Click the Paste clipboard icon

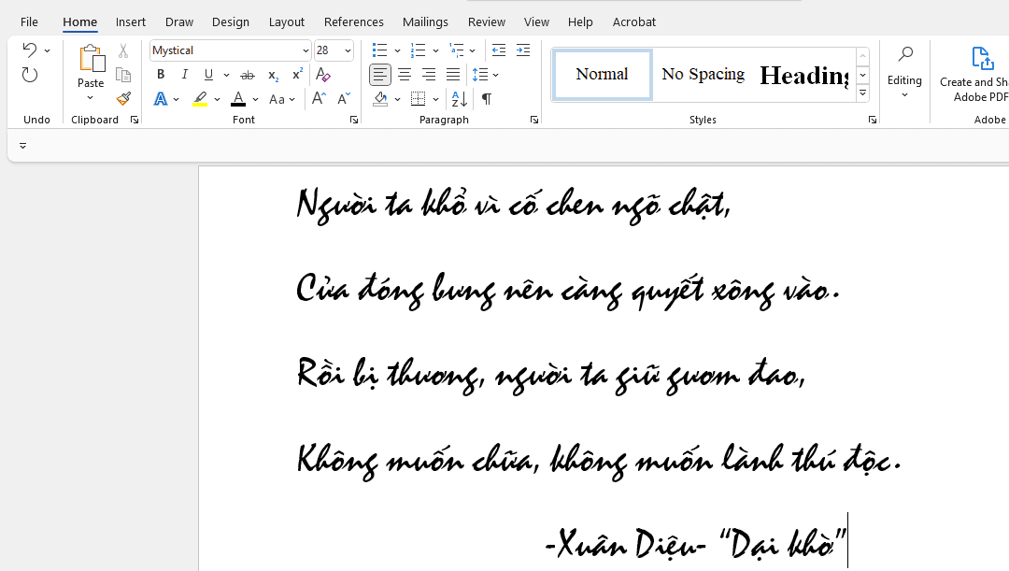pyautogui.click(x=92, y=59)
